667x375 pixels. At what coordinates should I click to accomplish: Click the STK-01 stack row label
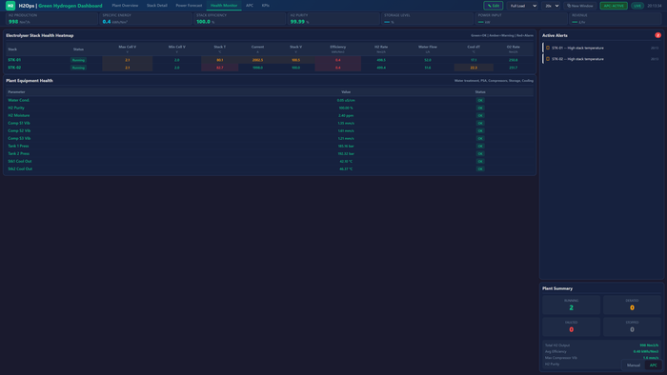point(14,60)
